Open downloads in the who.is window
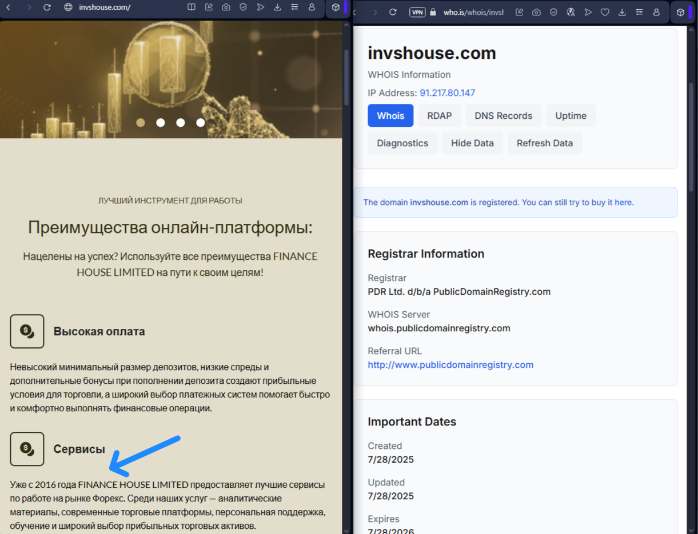This screenshot has height=534, width=698. [622, 12]
